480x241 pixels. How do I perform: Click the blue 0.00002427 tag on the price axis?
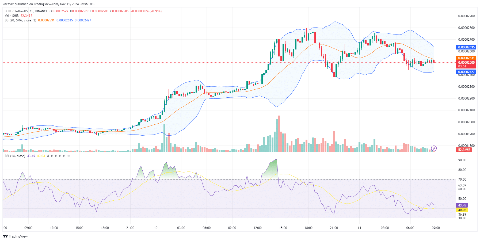click(x=466, y=72)
